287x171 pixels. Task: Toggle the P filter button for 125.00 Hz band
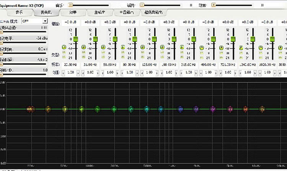[143, 47]
